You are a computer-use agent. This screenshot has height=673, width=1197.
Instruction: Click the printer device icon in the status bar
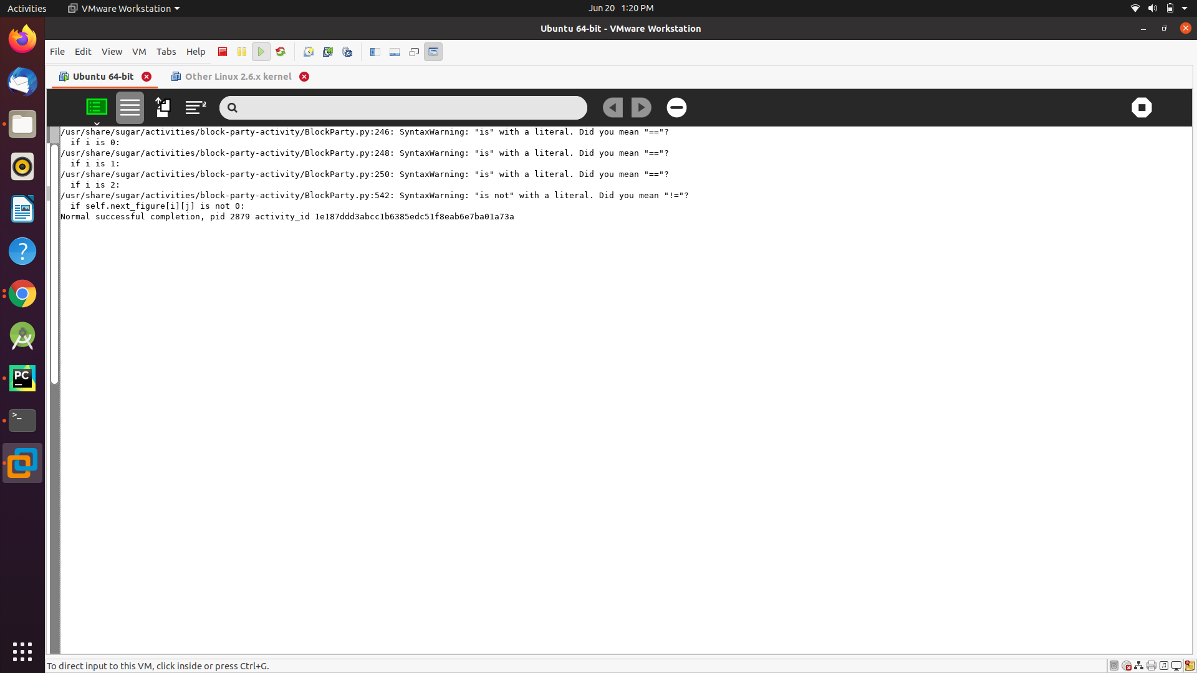(1152, 666)
